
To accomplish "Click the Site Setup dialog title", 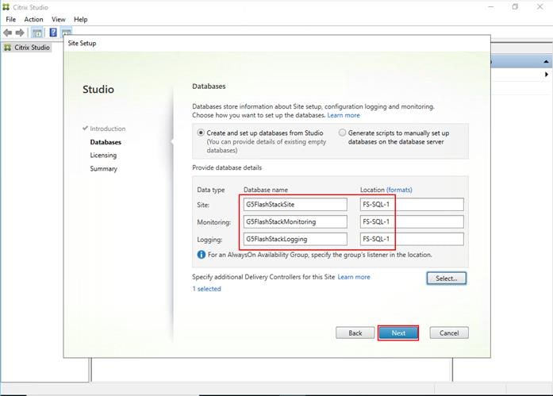I will 82,43.
